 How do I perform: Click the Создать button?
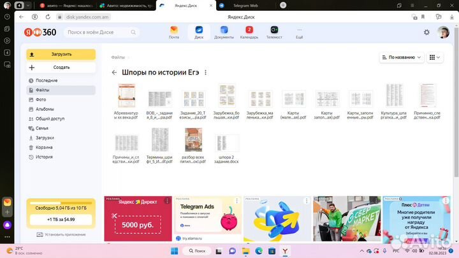[x=61, y=67]
